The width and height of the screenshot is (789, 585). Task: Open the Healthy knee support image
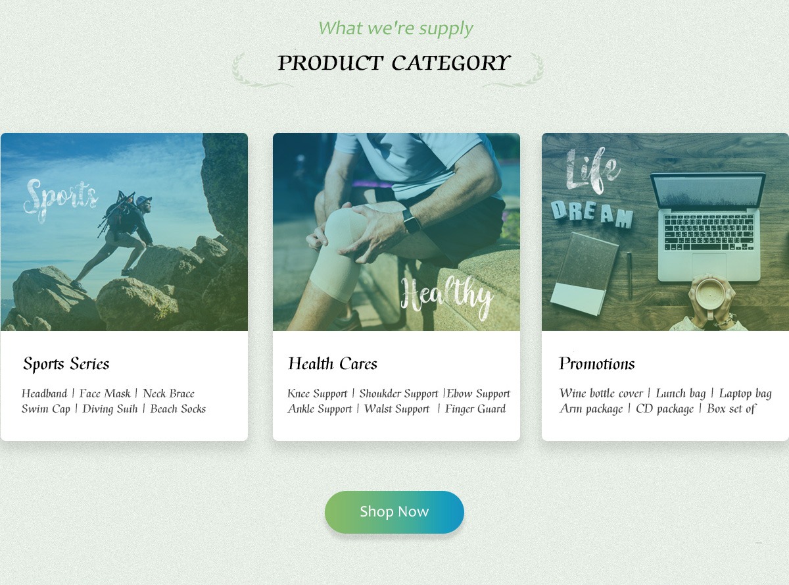pyautogui.click(x=396, y=232)
